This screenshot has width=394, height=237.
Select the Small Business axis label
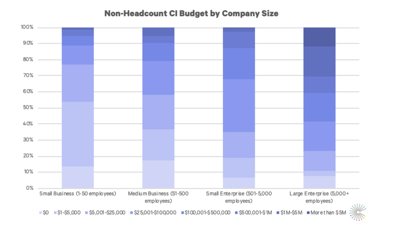point(78,194)
